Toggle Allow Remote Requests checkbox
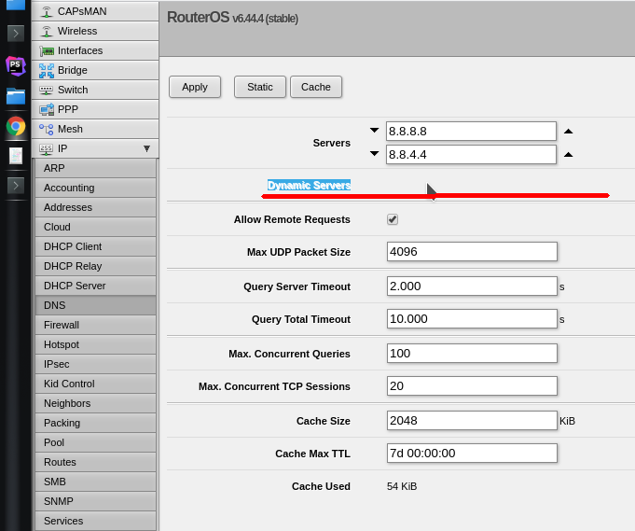635x531 pixels. [393, 219]
